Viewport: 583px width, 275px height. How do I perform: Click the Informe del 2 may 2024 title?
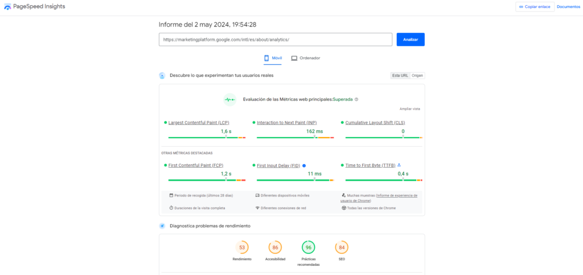(207, 24)
